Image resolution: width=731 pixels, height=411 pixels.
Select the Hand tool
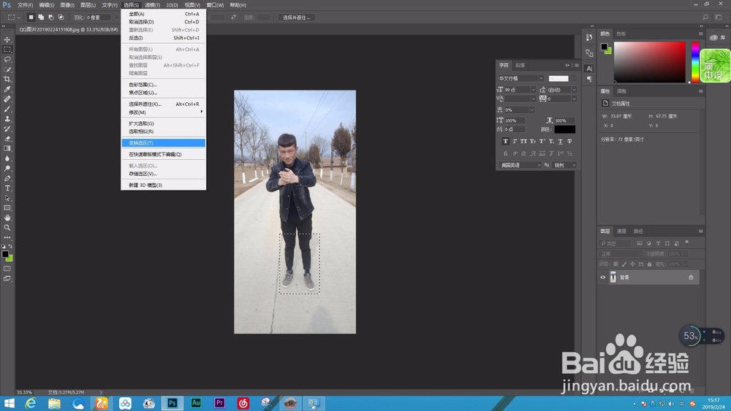(x=7, y=218)
